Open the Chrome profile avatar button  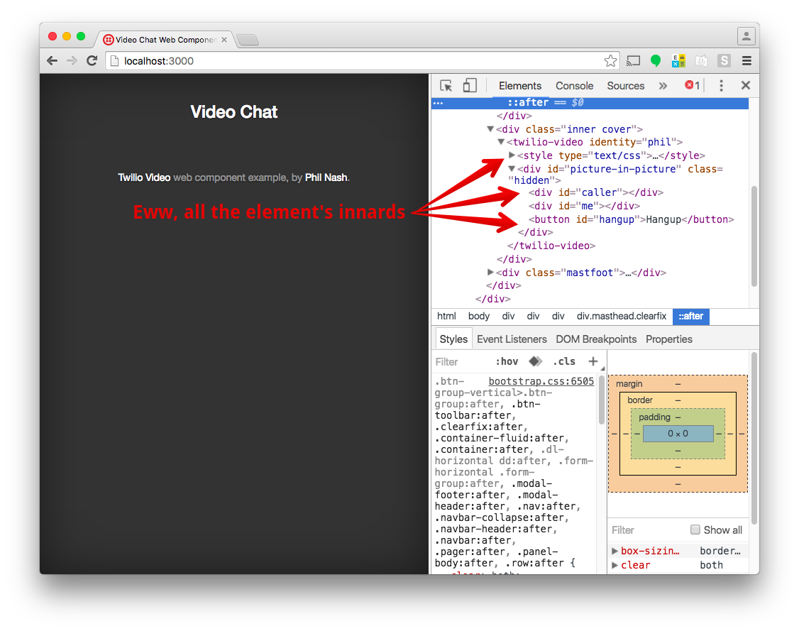pyautogui.click(x=746, y=36)
